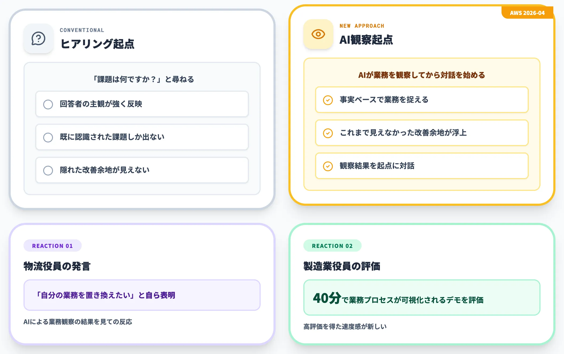Viewport: 564px width, 354px height.
Task: Click the 既に認識された課題しか出ない text
Action: 112,137
